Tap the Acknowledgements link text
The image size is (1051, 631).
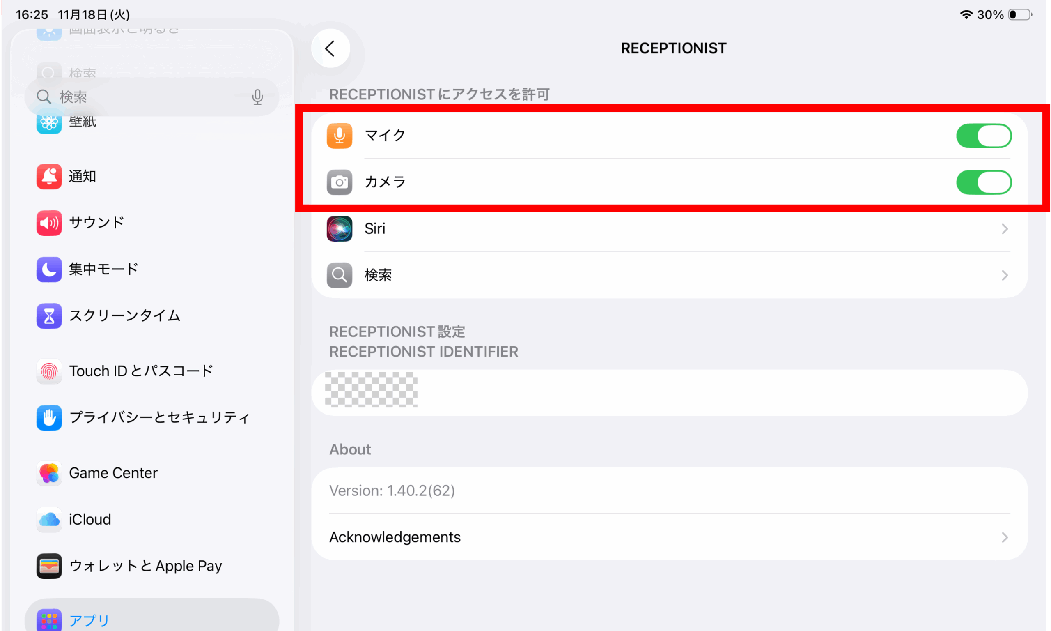395,537
